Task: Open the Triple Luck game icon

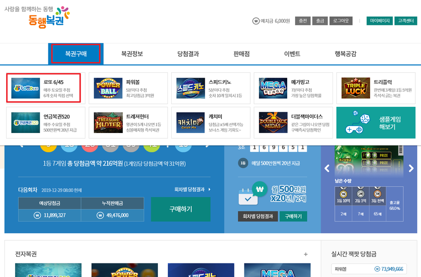Action: (x=356, y=88)
